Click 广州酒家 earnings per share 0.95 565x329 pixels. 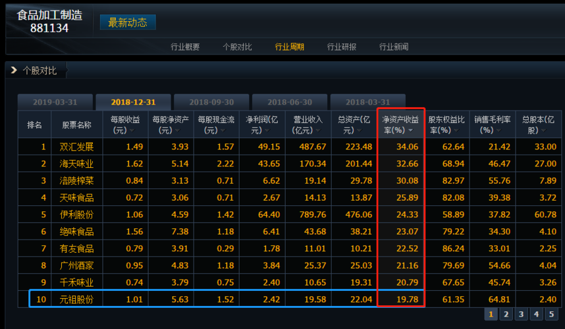click(134, 265)
